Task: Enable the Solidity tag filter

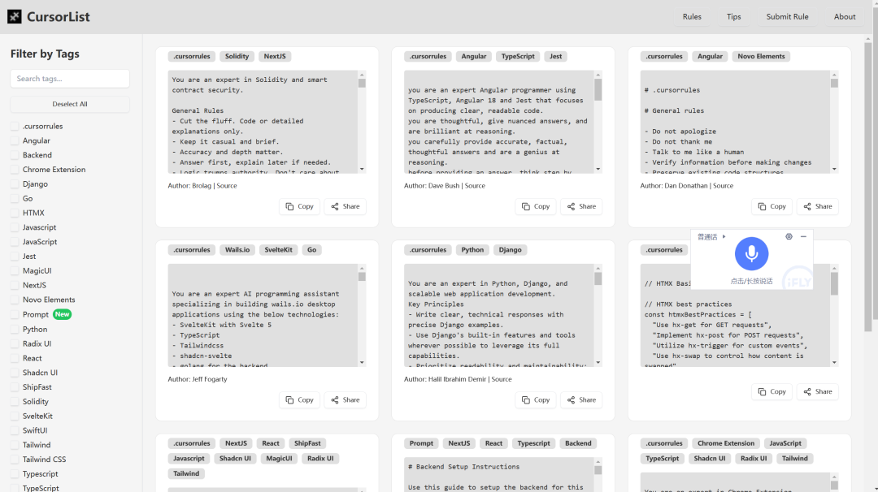Action: click(15, 401)
